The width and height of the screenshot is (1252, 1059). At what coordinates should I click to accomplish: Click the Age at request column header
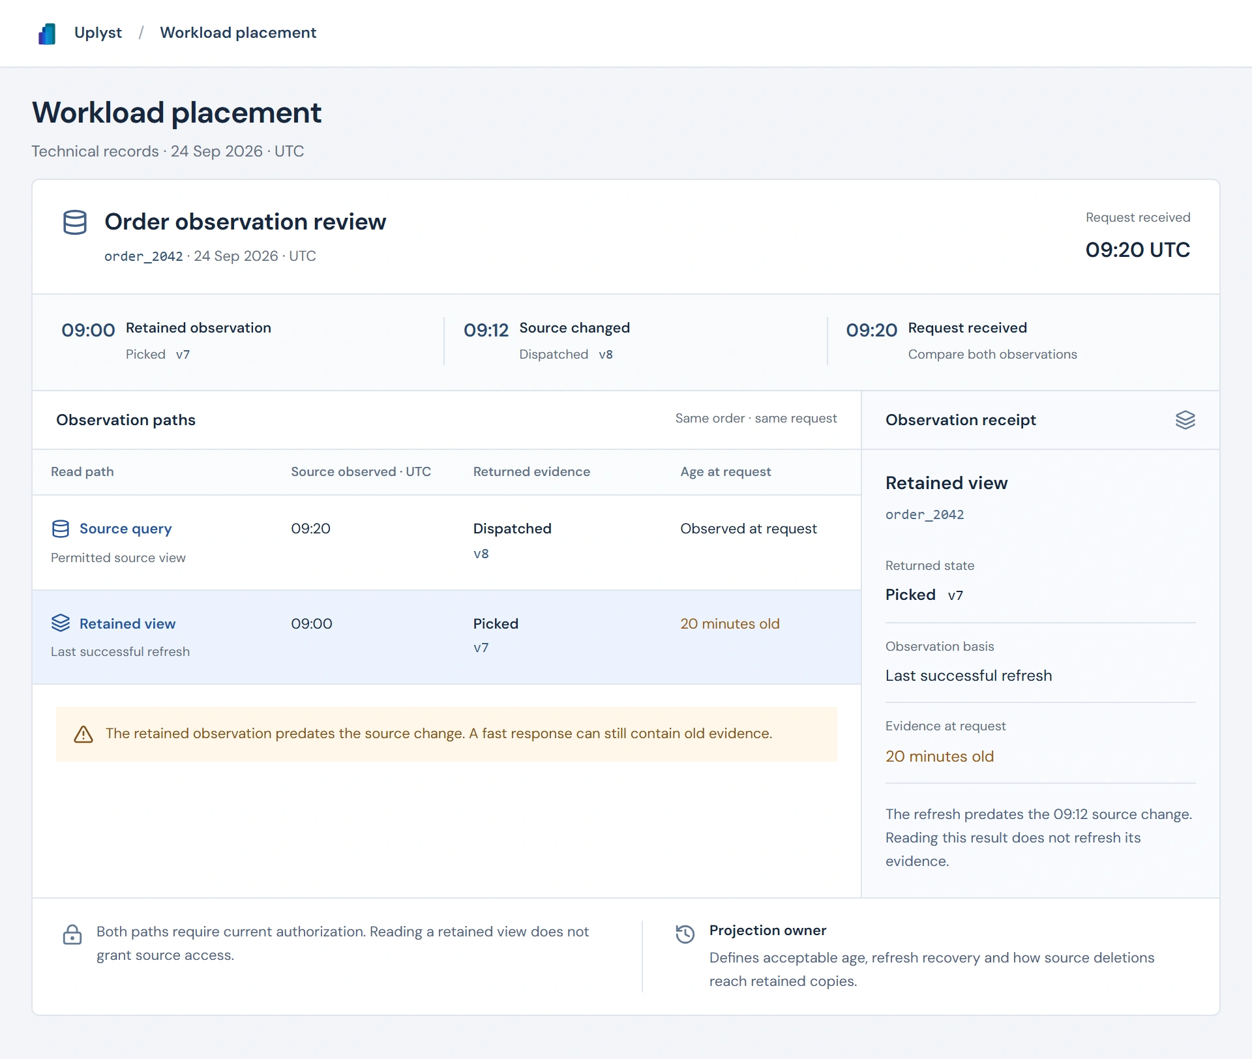[x=725, y=471]
